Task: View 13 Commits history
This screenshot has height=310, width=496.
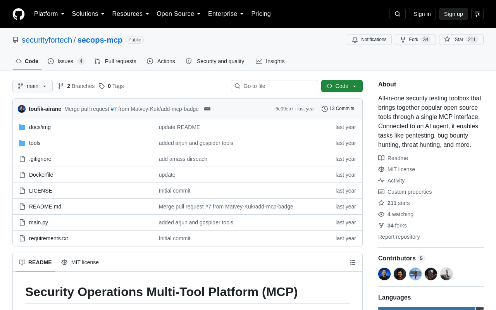Action: pos(338,109)
